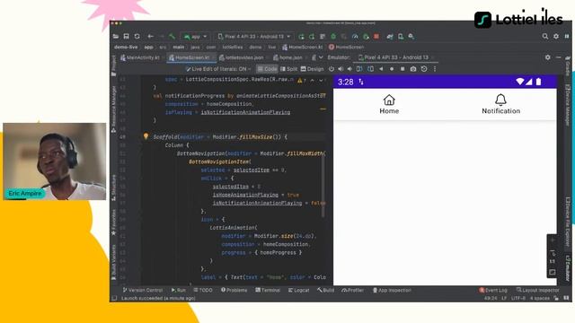
Task: Sync files with the refresh toolbar icon
Action: point(137,36)
